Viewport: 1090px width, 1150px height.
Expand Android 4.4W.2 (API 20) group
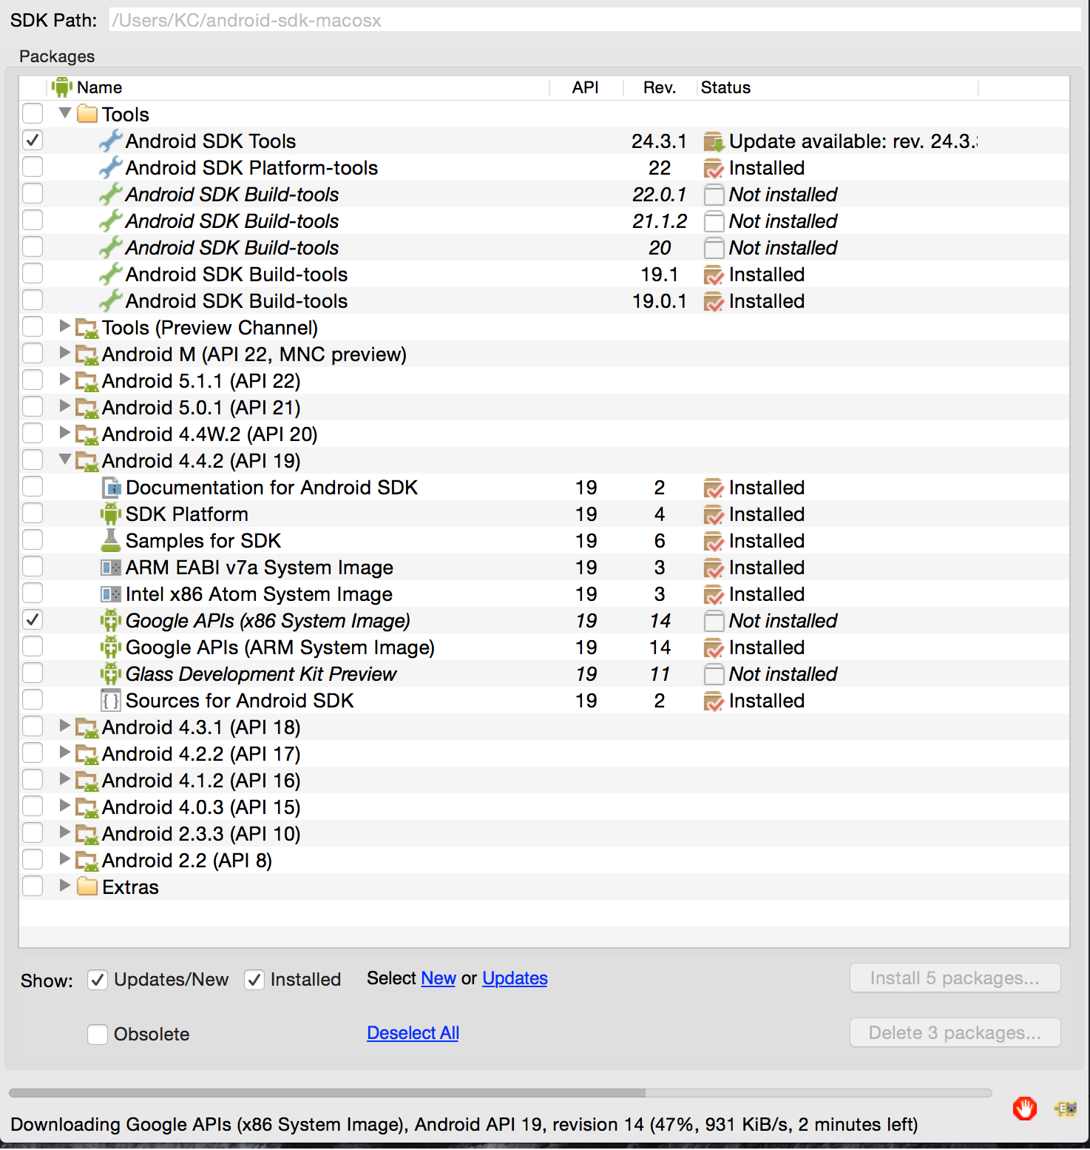(65, 433)
